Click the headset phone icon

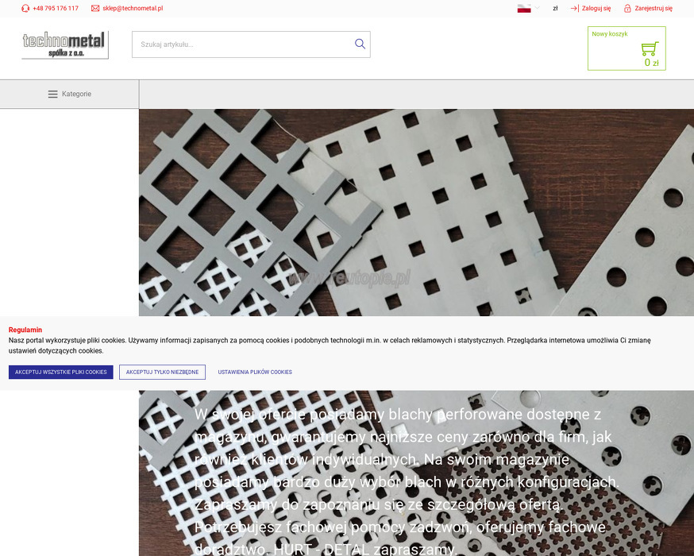25,9
